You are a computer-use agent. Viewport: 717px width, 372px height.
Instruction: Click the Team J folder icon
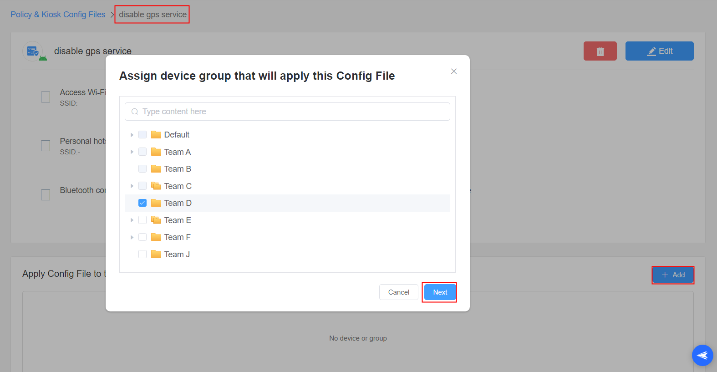coord(156,254)
